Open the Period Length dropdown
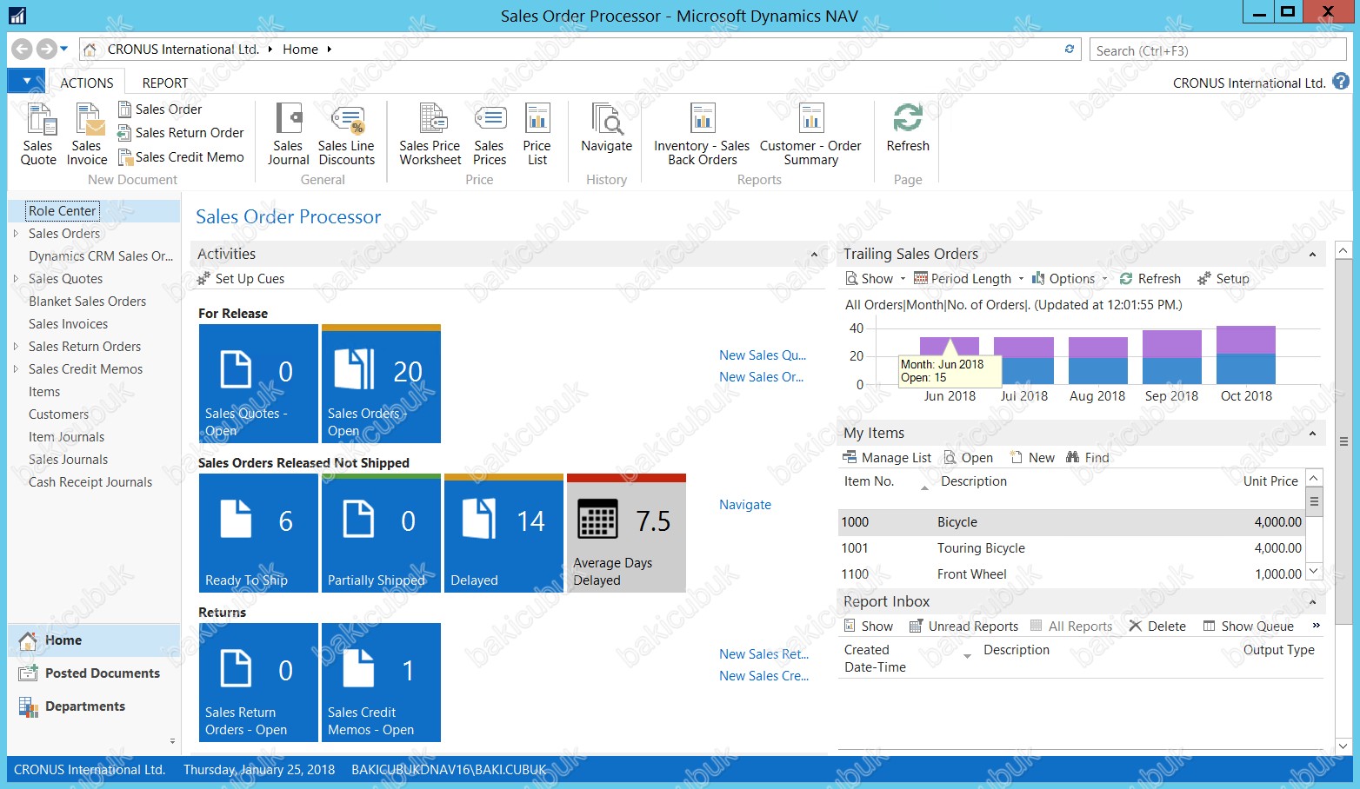The width and height of the screenshot is (1360, 789). click(x=969, y=279)
